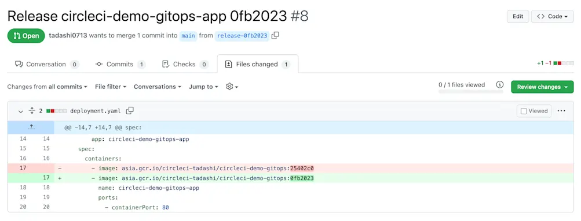The height and width of the screenshot is (221, 581).
Task: Open the main branch link
Action: tap(188, 36)
